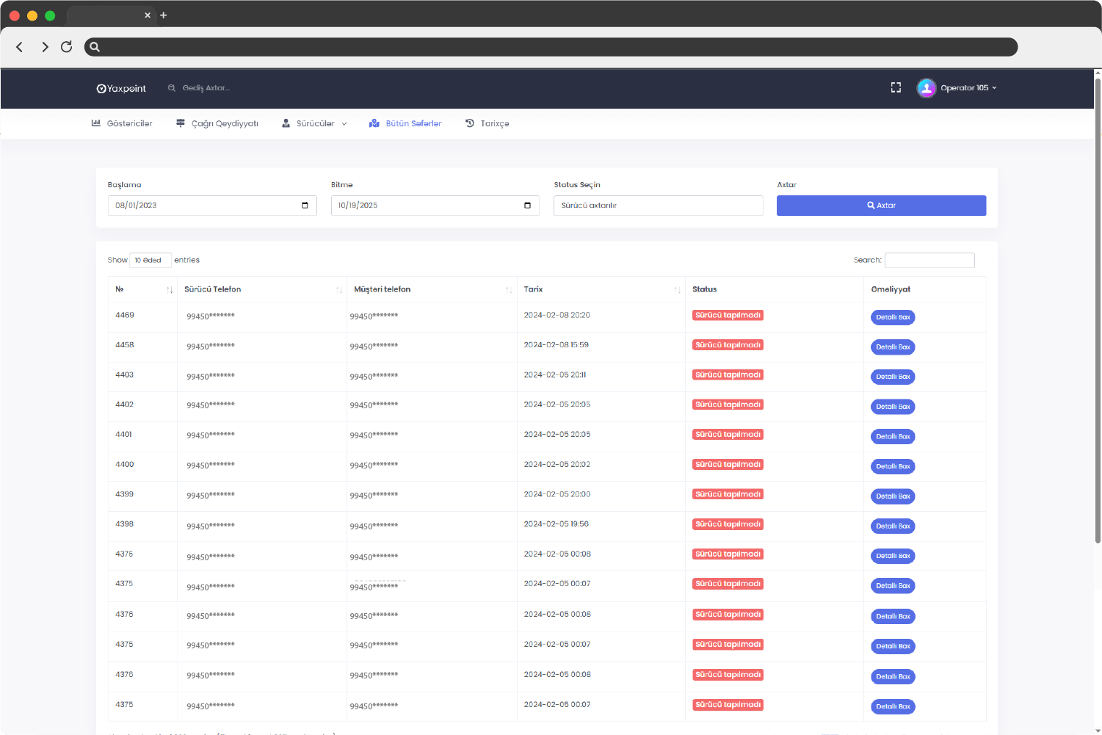Image resolution: width=1102 pixels, height=735 pixels.
Task: Open fullscreen mode via the expand icon
Action: [896, 87]
